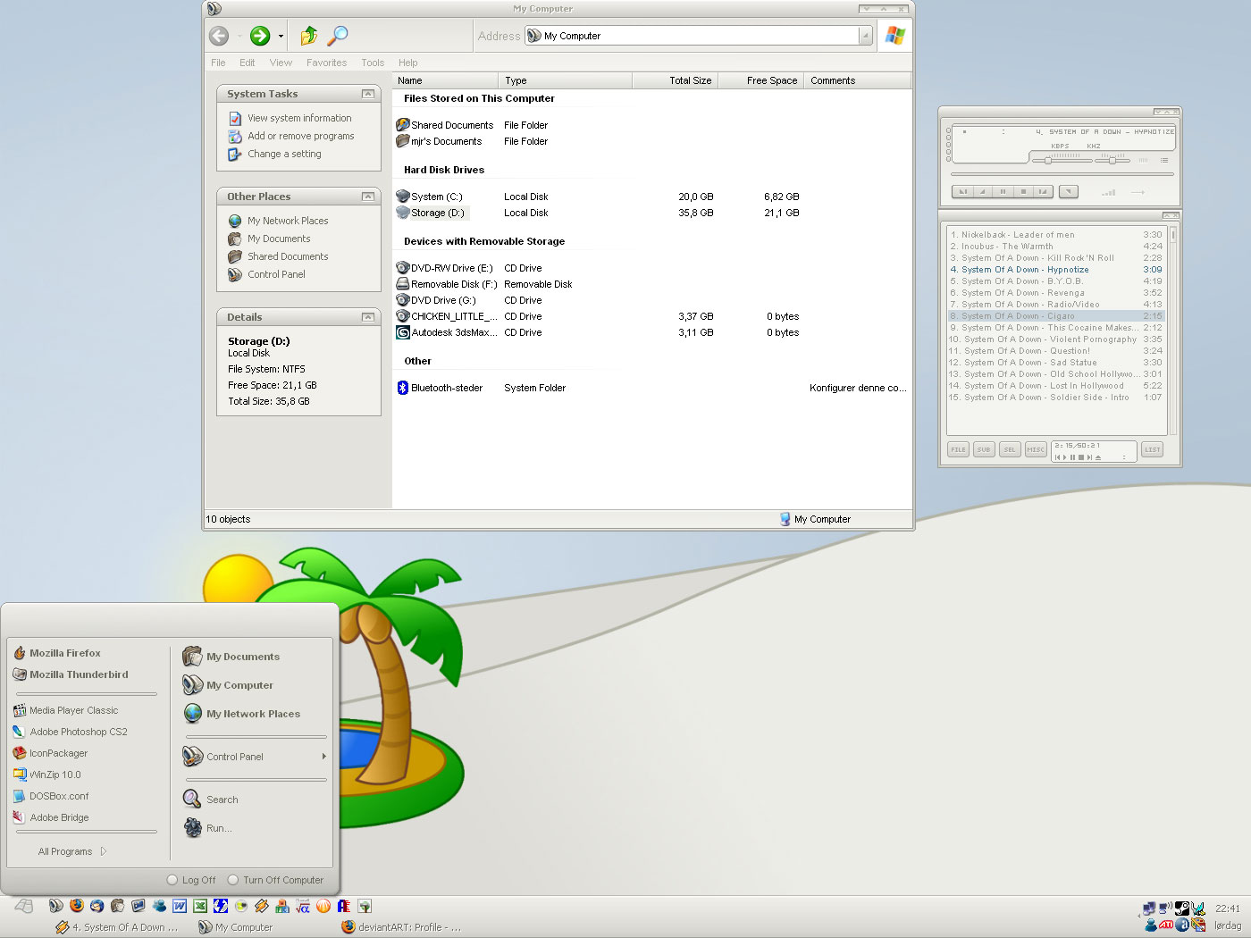This screenshot has height=938, width=1251.
Task: Click Change a setting link
Action: pyautogui.click(x=284, y=154)
